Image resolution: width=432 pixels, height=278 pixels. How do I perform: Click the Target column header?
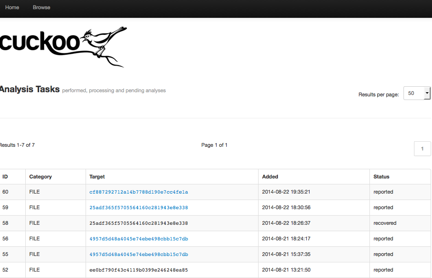(x=97, y=177)
